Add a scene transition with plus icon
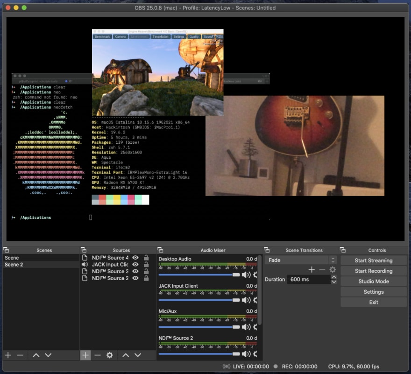The width and height of the screenshot is (411, 374). (x=312, y=269)
